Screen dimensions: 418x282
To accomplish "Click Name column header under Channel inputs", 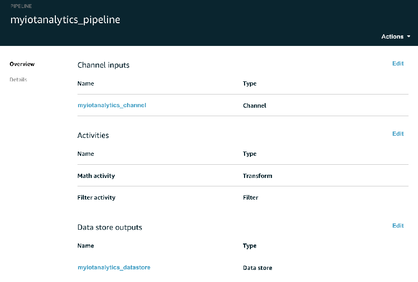I will coord(85,83).
